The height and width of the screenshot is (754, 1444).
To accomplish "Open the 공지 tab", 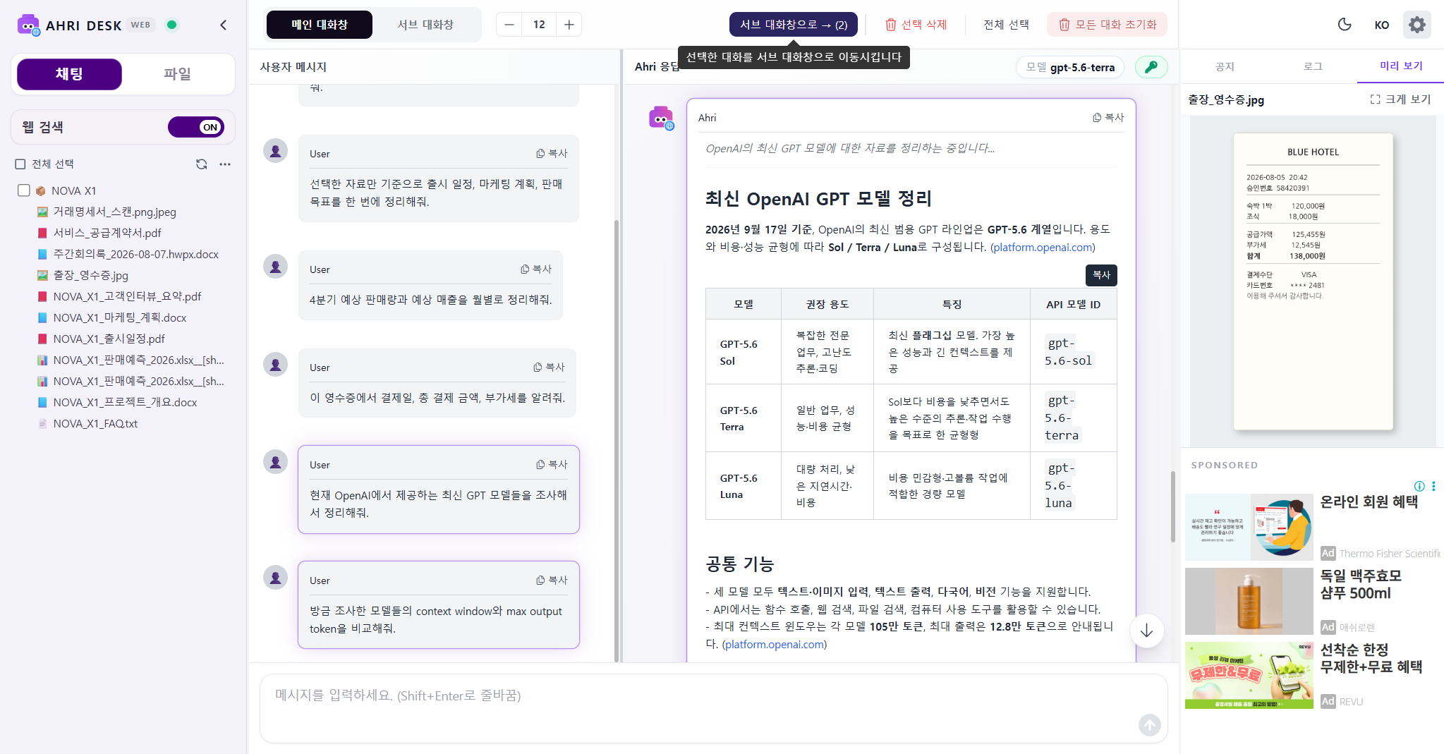I will 1225,66.
